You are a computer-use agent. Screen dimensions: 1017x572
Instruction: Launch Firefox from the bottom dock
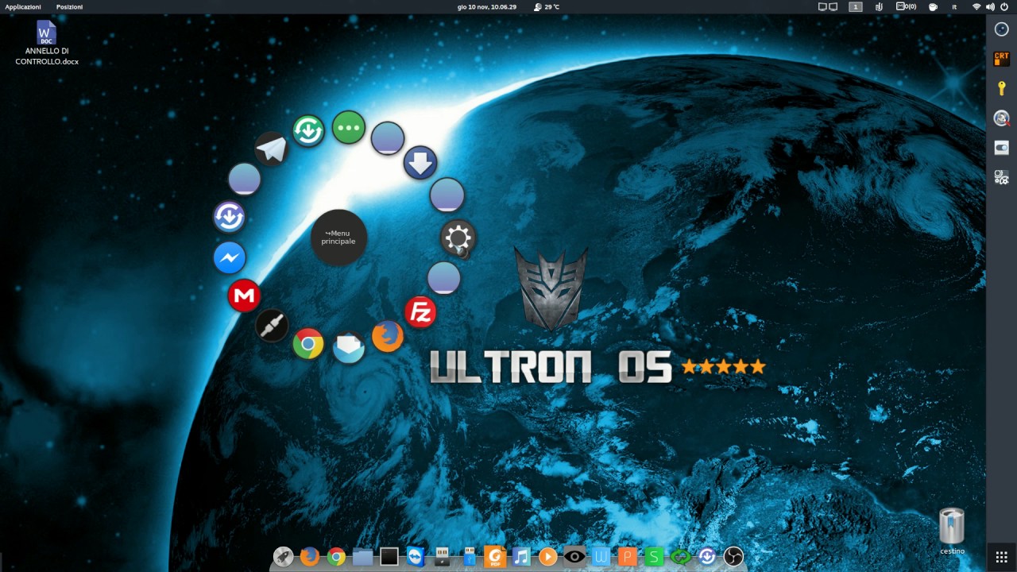click(310, 557)
